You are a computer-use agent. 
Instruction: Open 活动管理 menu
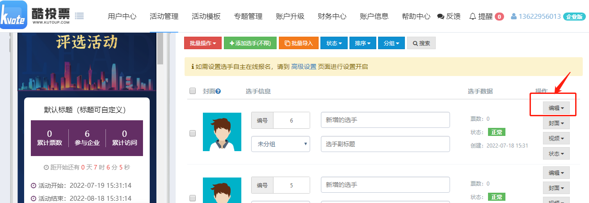164,17
